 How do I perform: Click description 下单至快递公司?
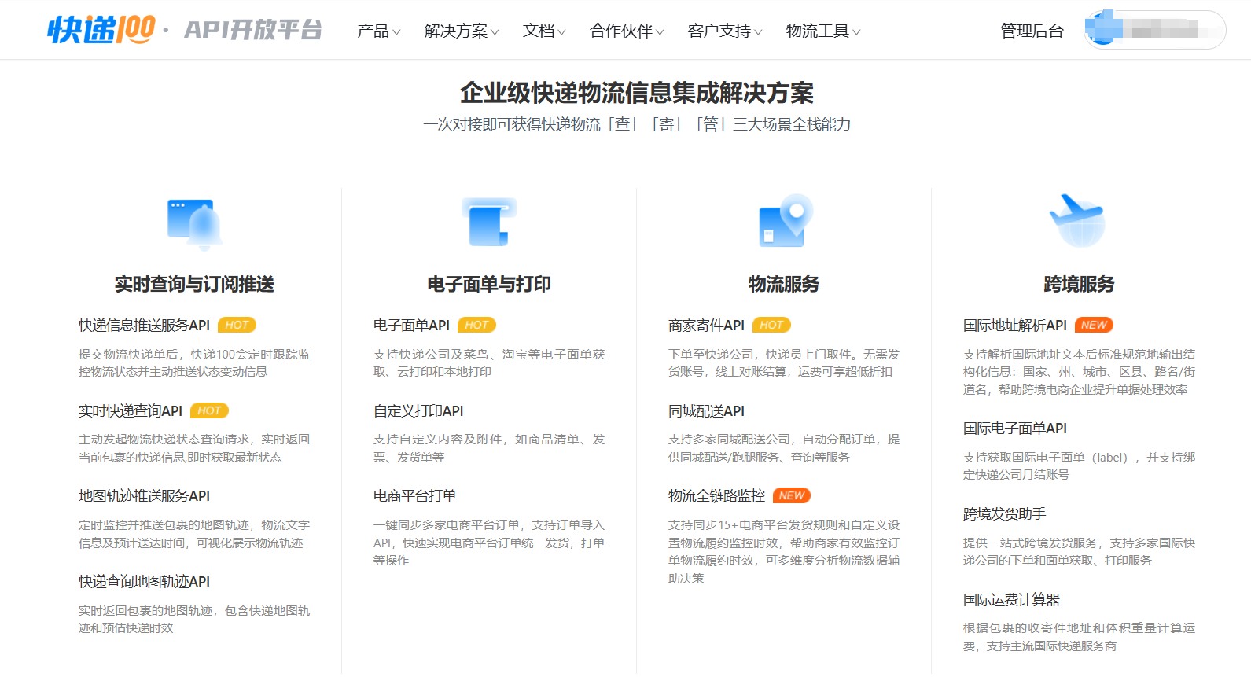pos(784,362)
